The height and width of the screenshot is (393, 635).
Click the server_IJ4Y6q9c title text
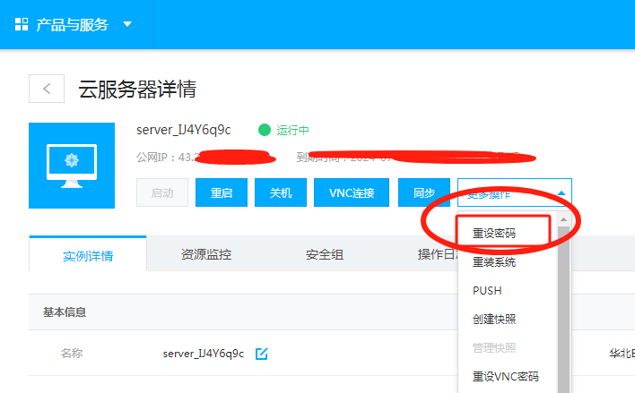click(x=184, y=130)
